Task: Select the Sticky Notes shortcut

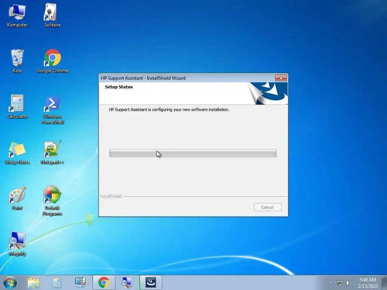Action: pos(17,153)
